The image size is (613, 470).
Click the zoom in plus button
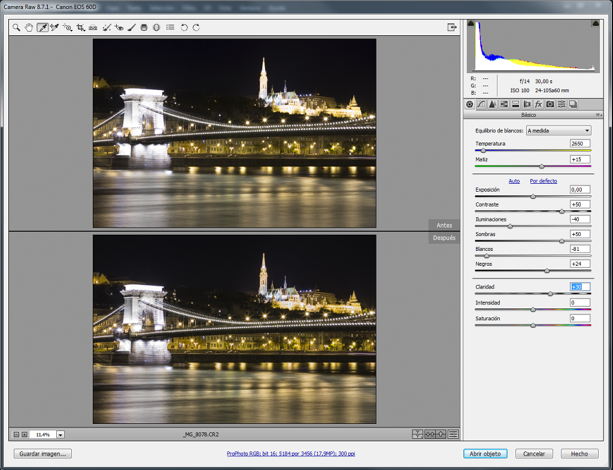tap(24, 435)
